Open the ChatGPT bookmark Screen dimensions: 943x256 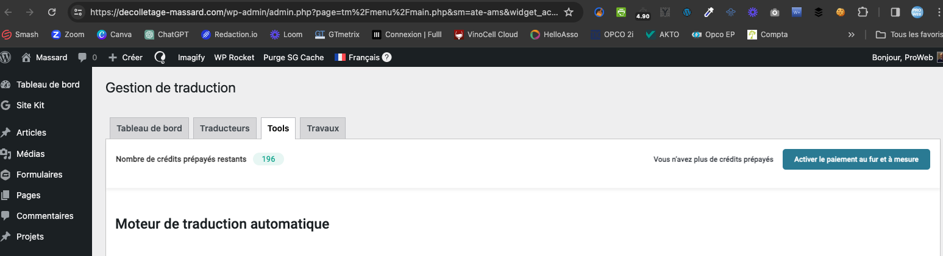point(166,35)
